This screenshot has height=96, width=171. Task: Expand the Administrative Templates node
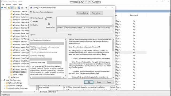(4, 88)
